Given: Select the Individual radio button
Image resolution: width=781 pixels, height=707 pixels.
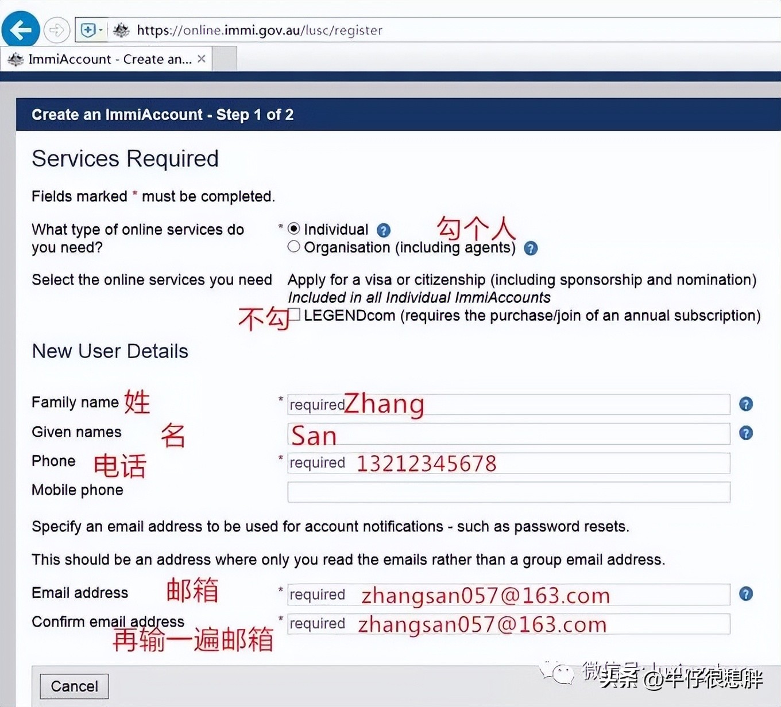Looking at the screenshot, I should (x=293, y=229).
